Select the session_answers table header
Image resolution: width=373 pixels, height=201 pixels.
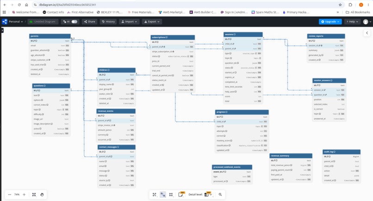pos(329,80)
